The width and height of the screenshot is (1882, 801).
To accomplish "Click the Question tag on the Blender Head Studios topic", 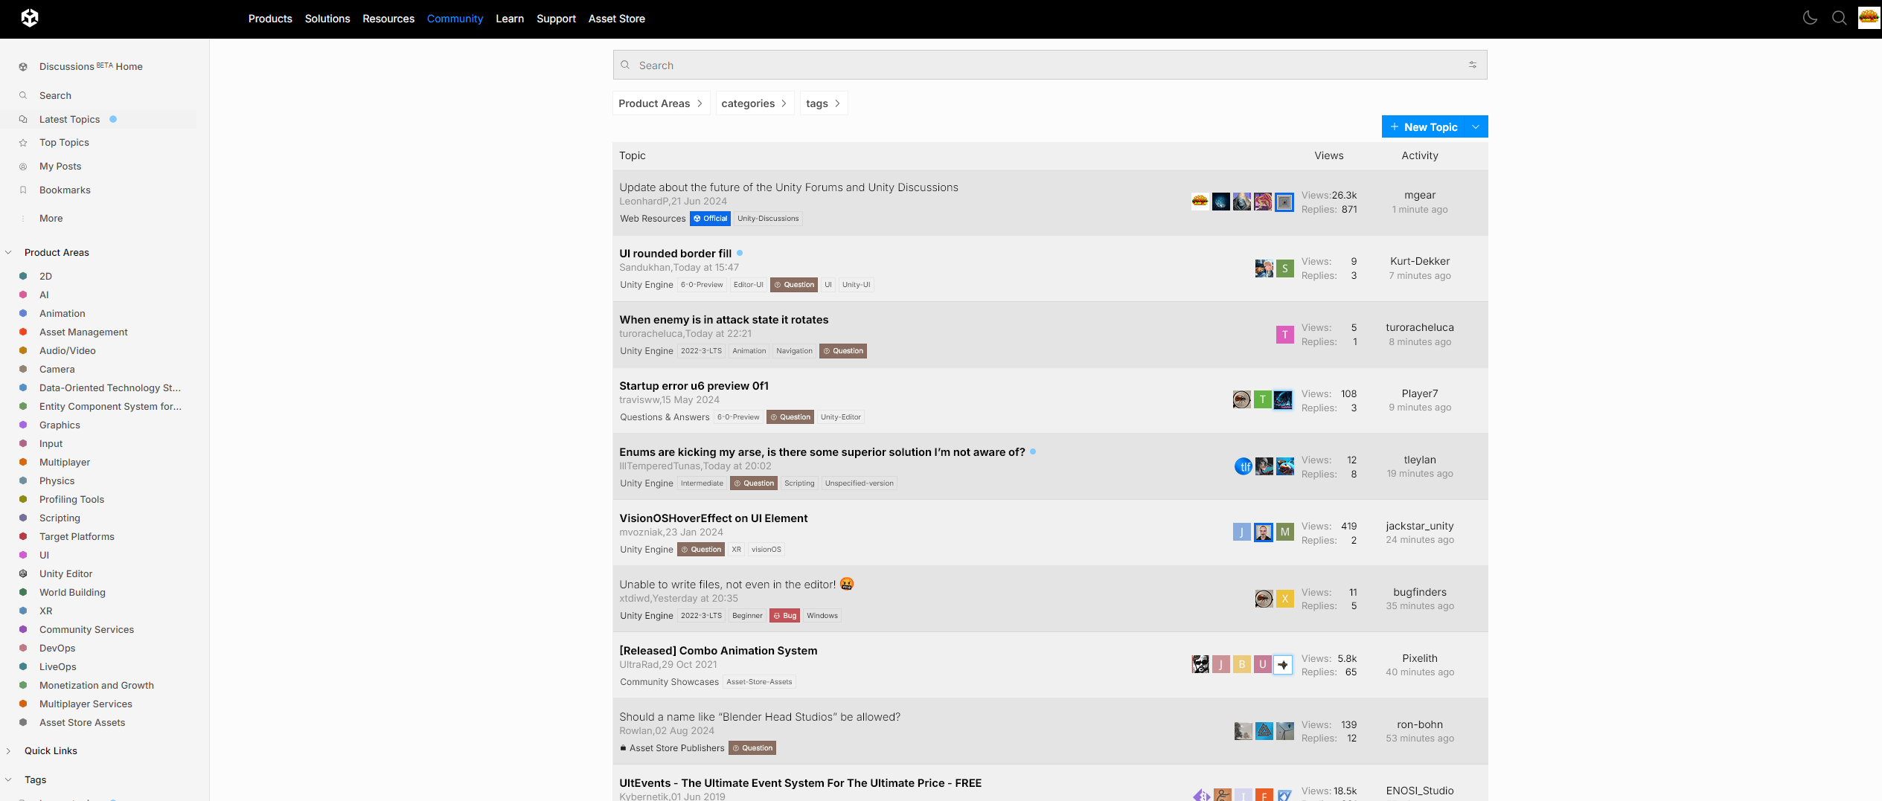I will click(x=752, y=748).
